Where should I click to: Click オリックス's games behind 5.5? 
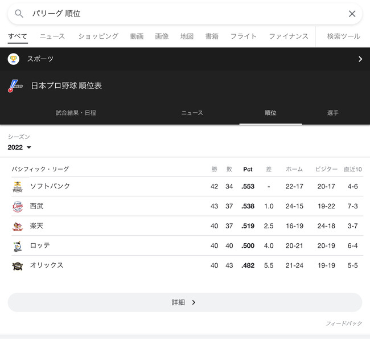pos(269,265)
